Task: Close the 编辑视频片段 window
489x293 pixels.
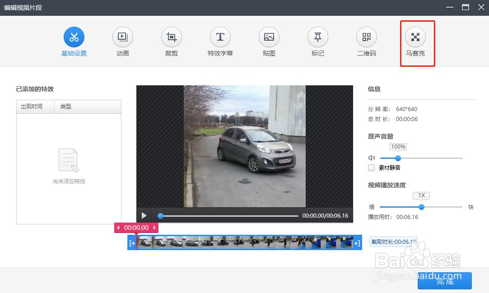Action: [481, 7]
